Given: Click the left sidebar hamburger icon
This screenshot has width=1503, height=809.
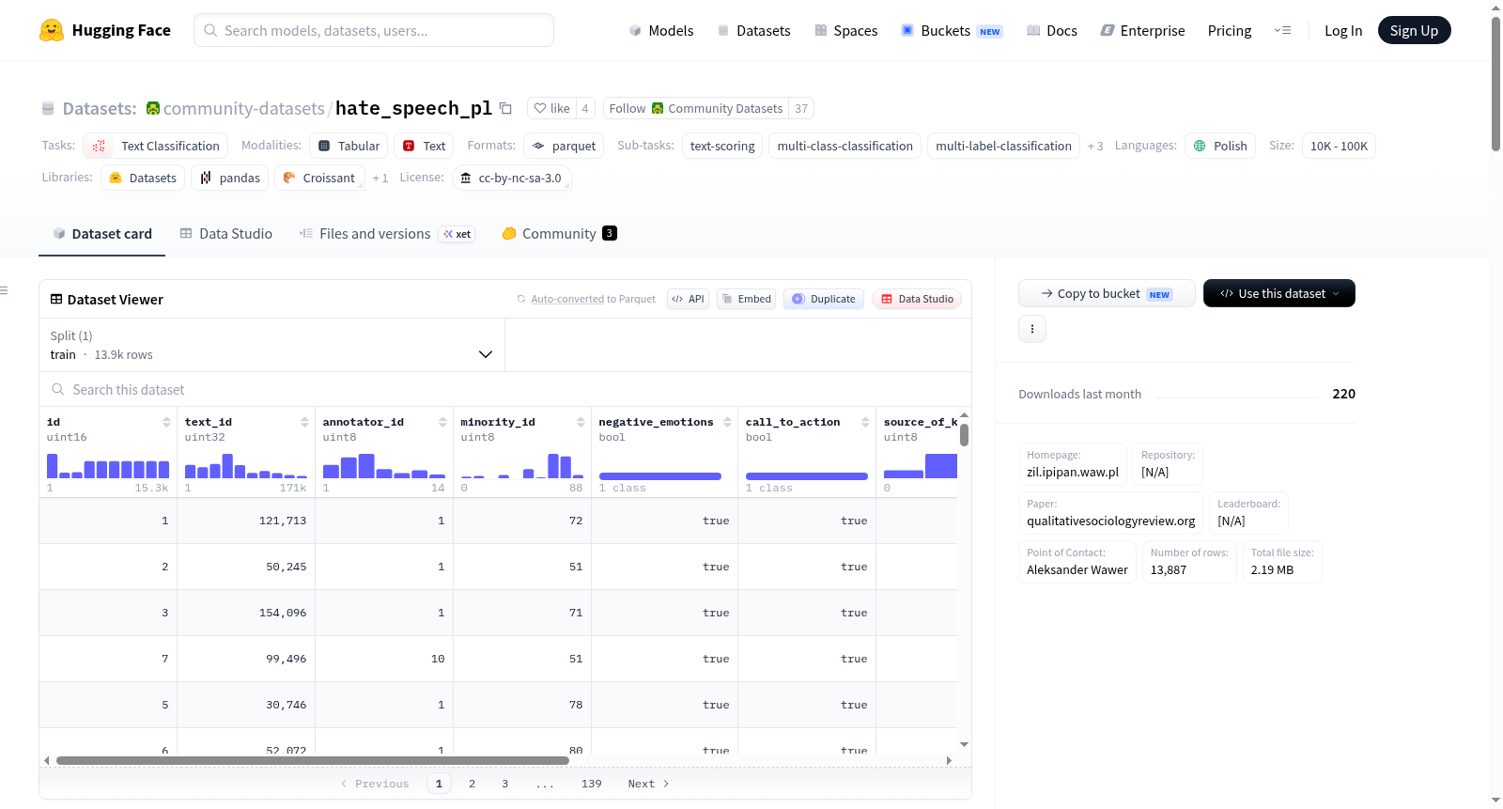Looking at the screenshot, I should click(4, 290).
